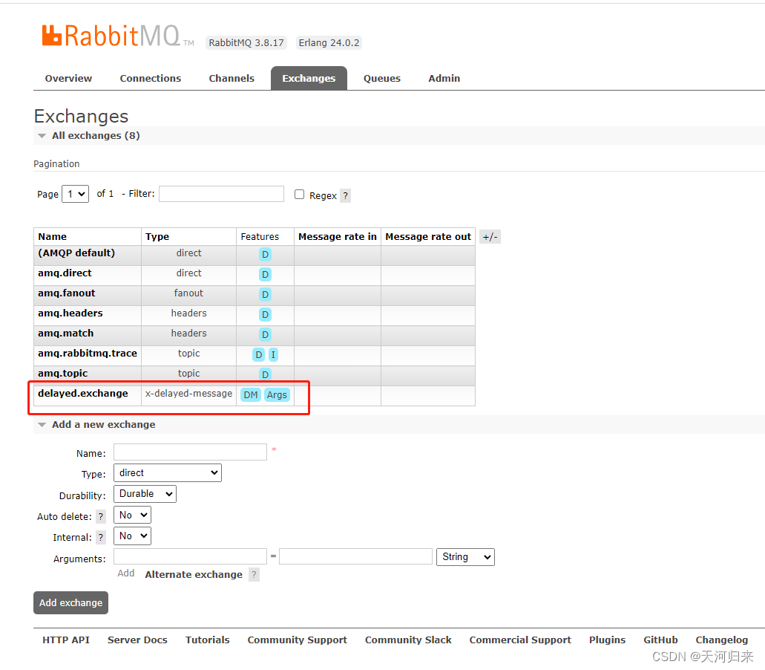Click the Args badge for delayed.exchange
The height and width of the screenshot is (670, 765).
click(277, 394)
